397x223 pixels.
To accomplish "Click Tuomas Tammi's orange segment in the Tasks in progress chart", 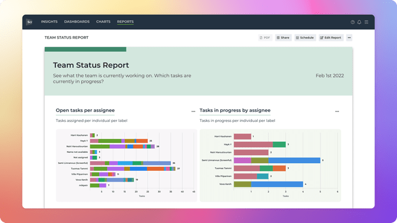I will tap(279, 168).
